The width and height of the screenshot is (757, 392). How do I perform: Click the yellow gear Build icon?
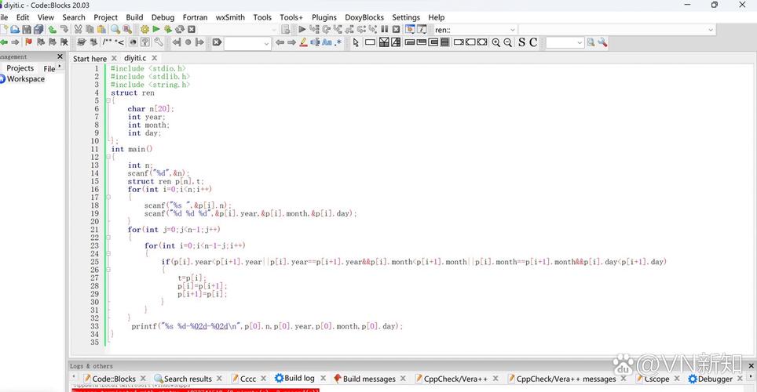(144, 30)
